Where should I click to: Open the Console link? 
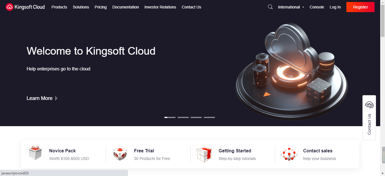point(317,7)
